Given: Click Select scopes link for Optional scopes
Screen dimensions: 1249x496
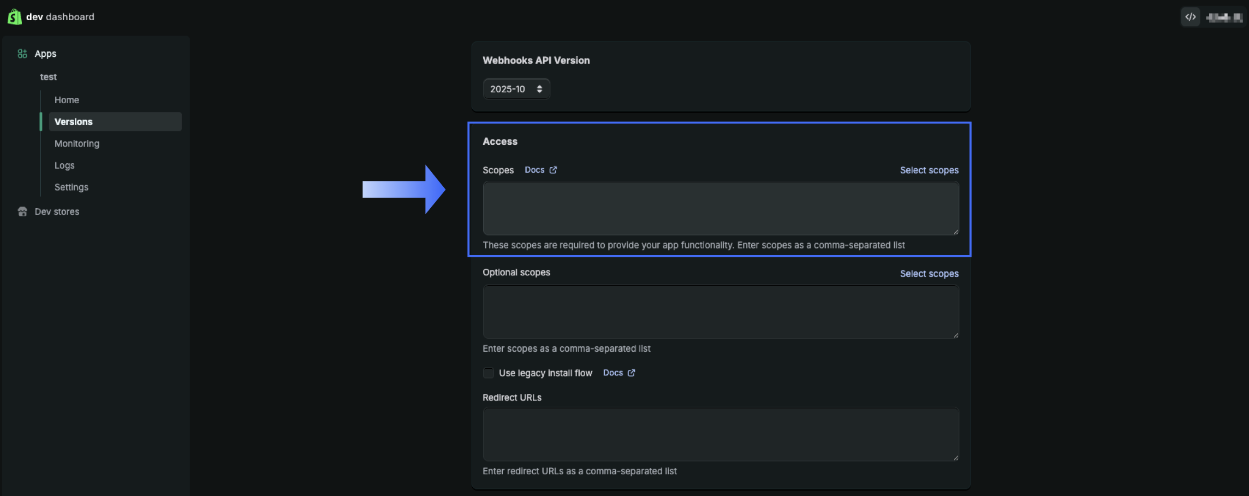Looking at the screenshot, I should point(929,274).
